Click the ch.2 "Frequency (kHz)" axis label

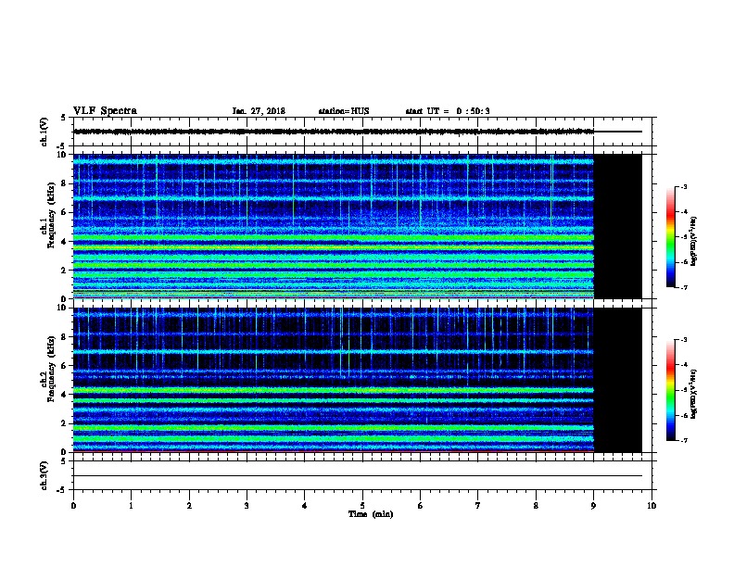click(51, 369)
